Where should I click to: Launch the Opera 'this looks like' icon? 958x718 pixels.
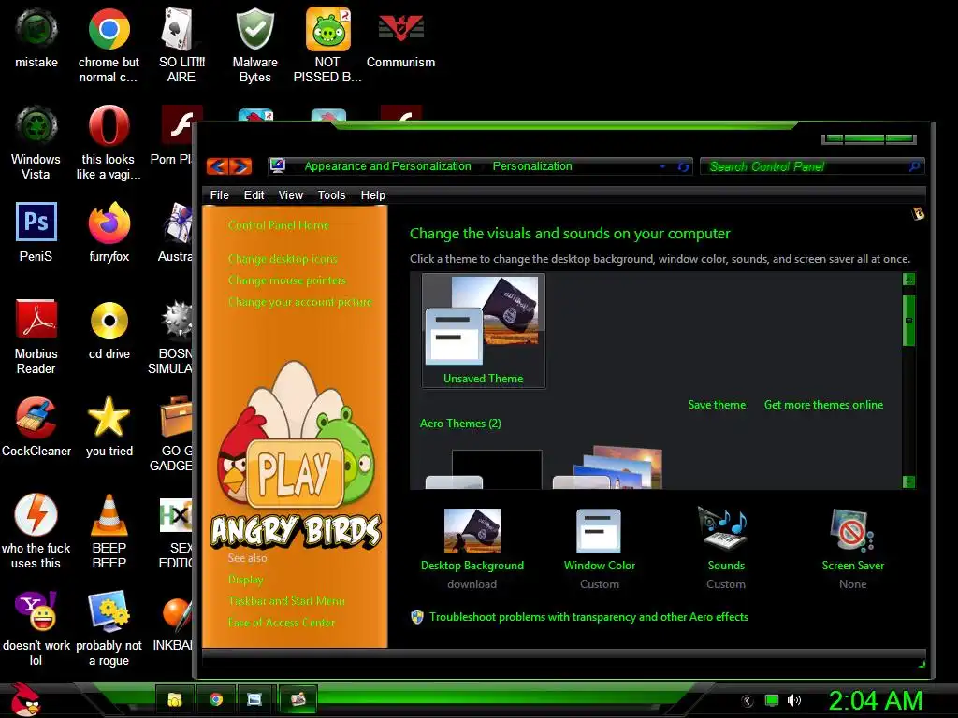[x=109, y=142]
